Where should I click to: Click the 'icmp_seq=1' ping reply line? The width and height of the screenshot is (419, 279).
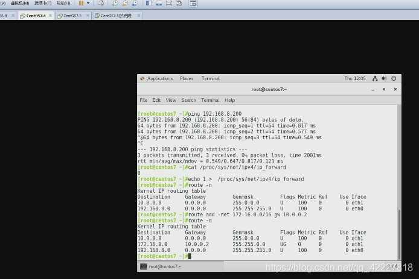226,125
